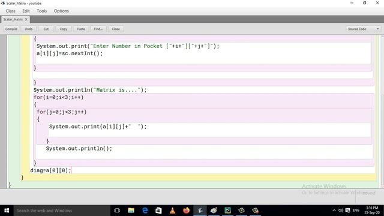Open the Options menu
This screenshot has height=216, width=384.
[x=61, y=11]
